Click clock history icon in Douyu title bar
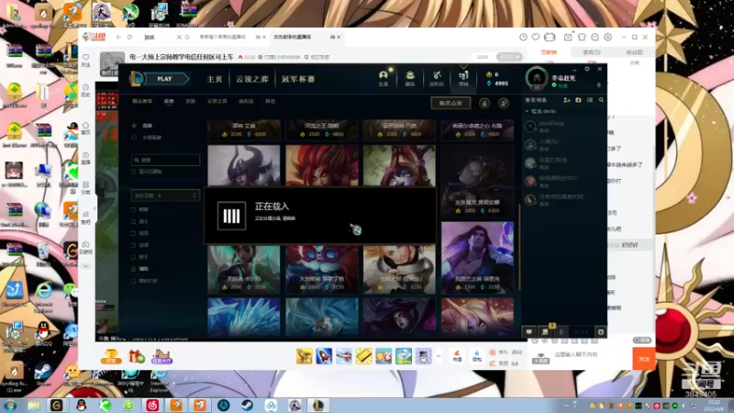Screen dimensions: 734x413 pyautogui.click(x=523, y=37)
